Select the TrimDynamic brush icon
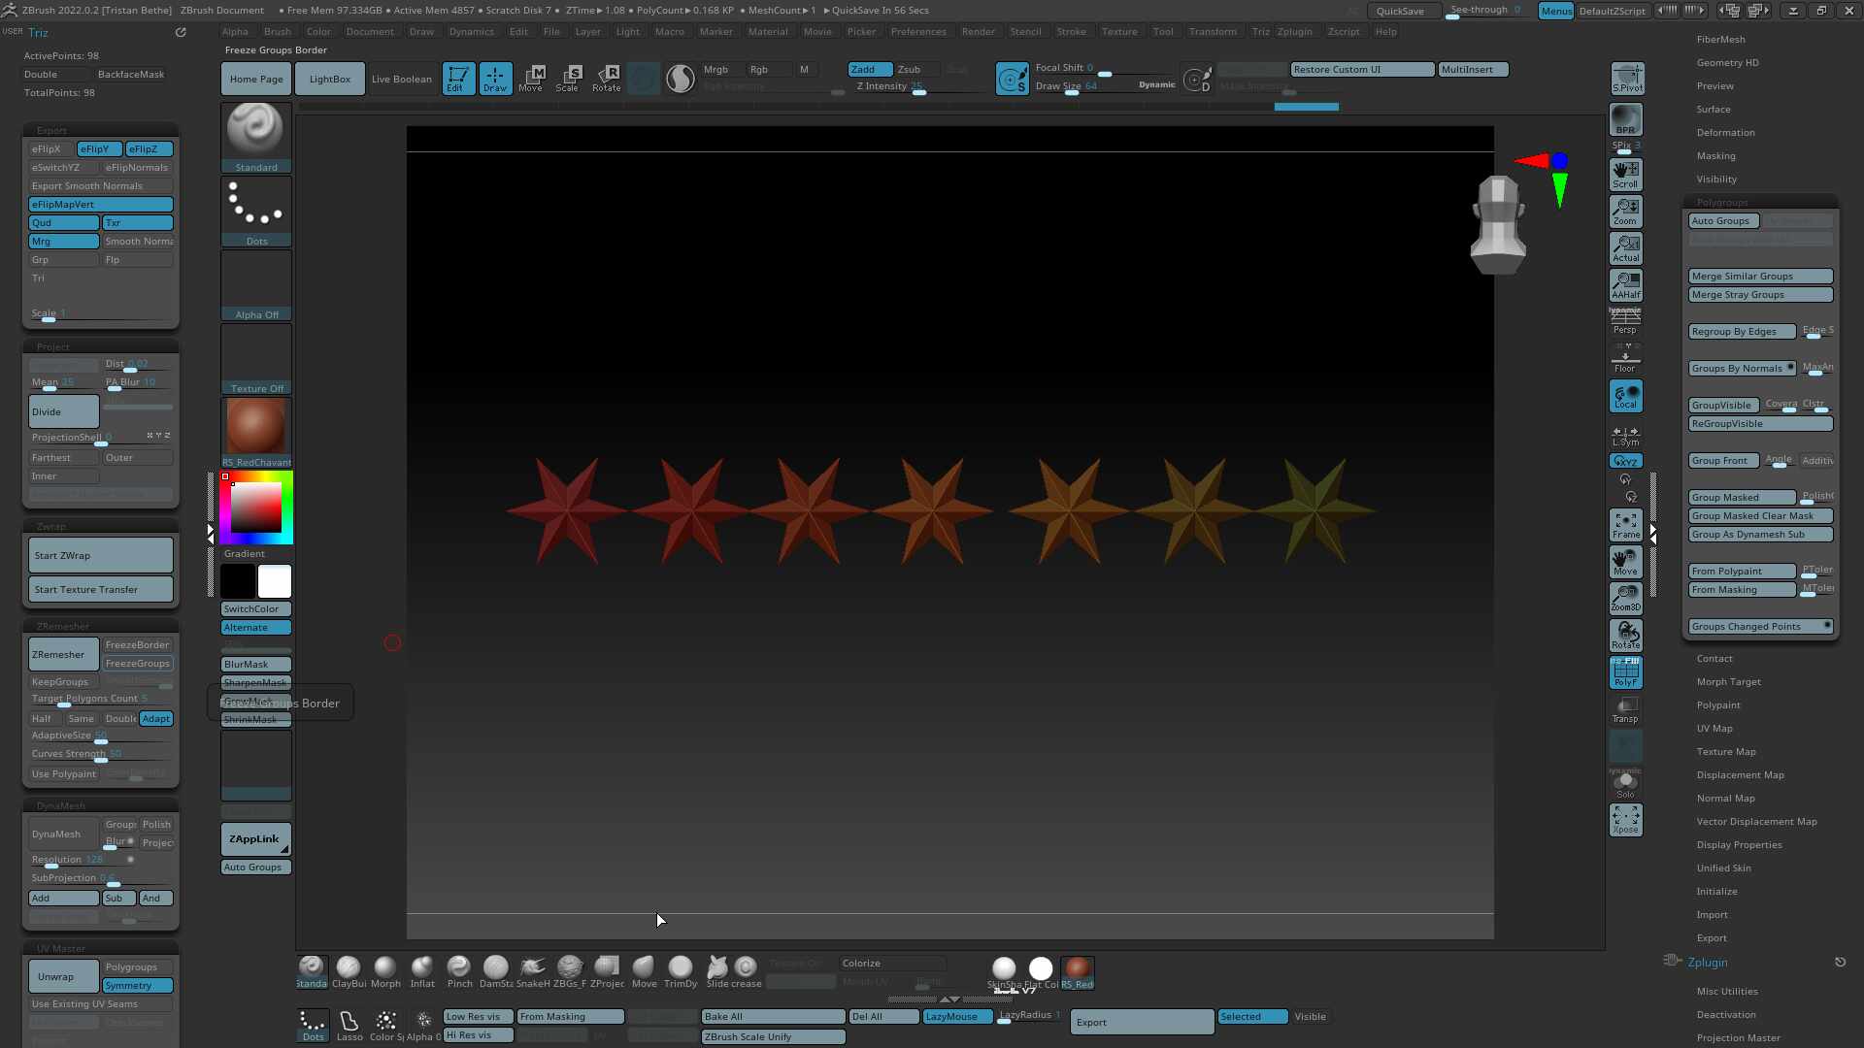Image resolution: width=1864 pixels, height=1048 pixels. [x=681, y=971]
